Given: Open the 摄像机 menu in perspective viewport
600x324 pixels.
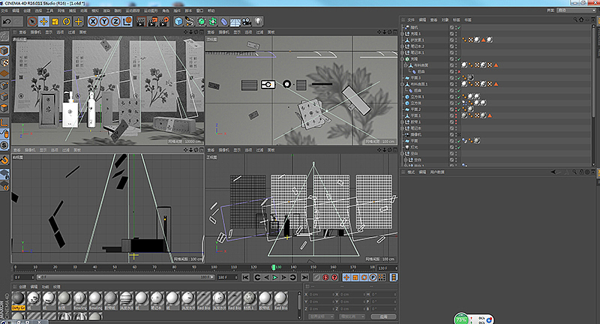Looking at the screenshot, I should (x=36, y=32).
